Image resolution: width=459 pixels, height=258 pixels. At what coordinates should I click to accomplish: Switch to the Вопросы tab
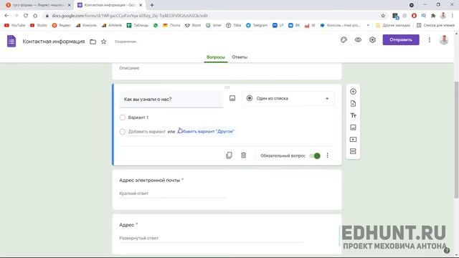pyautogui.click(x=216, y=57)
